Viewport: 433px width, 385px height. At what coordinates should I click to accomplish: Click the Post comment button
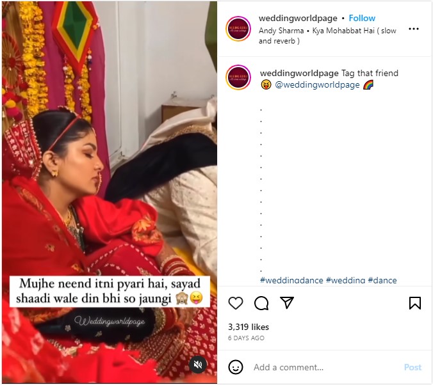413,367
